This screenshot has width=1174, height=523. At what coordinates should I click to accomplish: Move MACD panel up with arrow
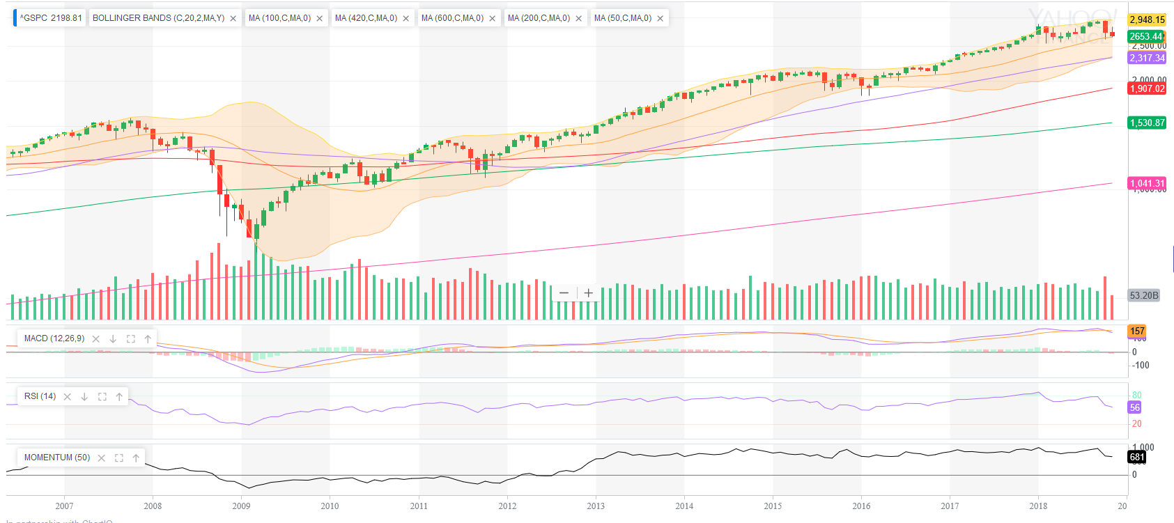(148, 339)
